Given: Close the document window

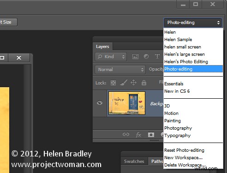Looking at the screenshot, I should pyautogui.click(x=19, y=58).
